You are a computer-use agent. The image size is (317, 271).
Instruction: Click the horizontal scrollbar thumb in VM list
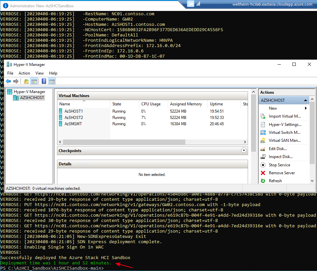[x=124, y=142]
